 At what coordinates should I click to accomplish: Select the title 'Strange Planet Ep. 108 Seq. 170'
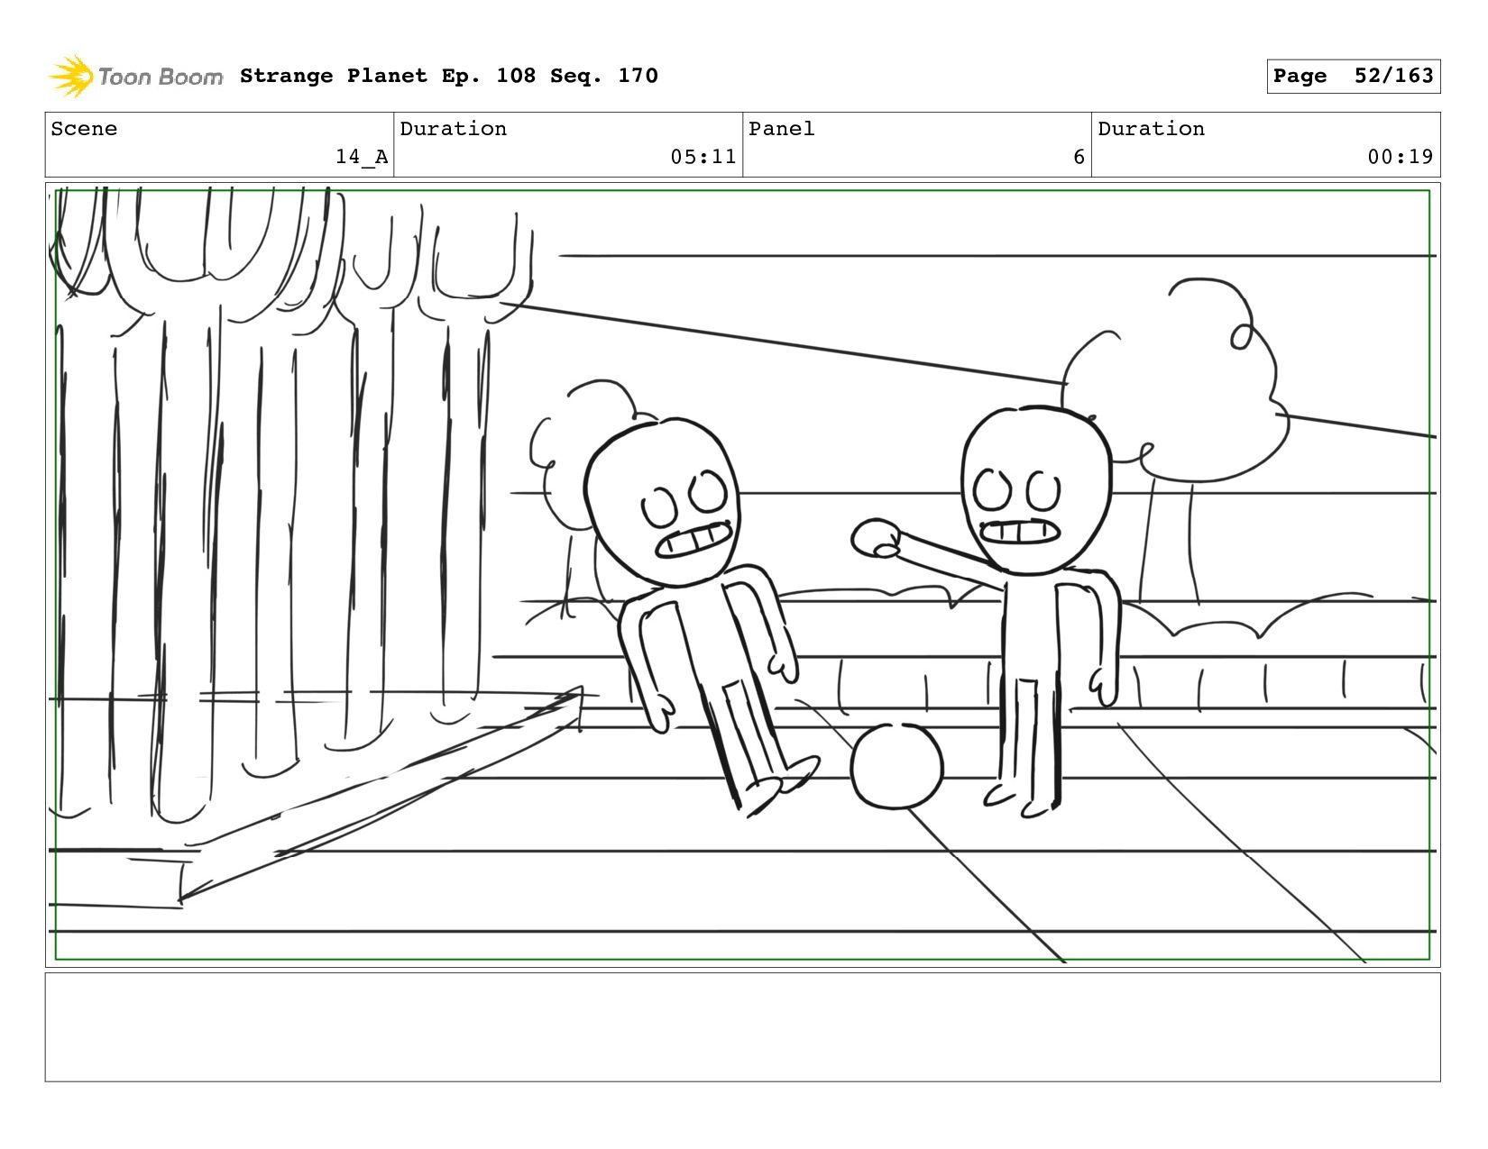449,76
